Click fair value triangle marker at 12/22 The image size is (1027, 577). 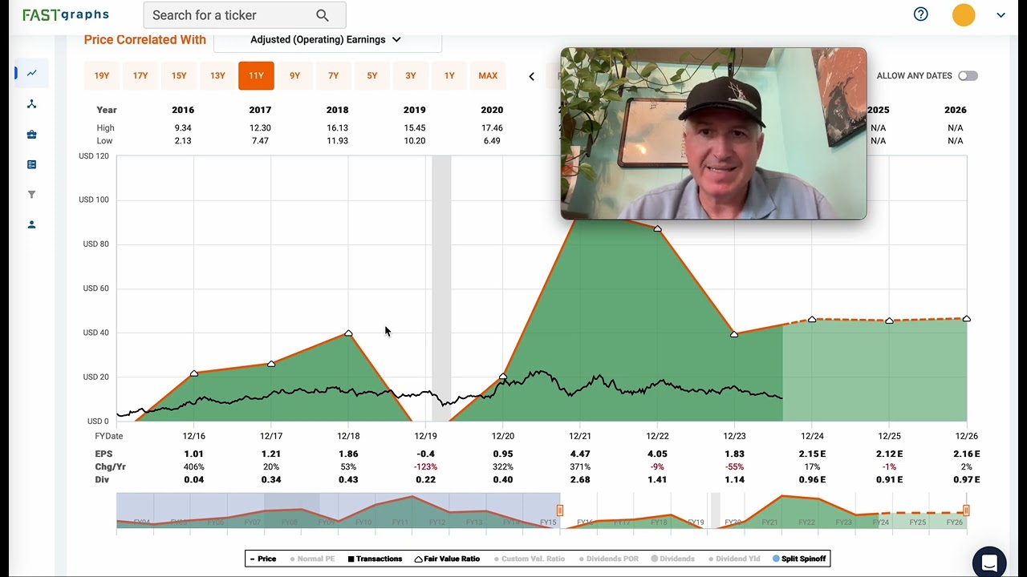[658, 228]
